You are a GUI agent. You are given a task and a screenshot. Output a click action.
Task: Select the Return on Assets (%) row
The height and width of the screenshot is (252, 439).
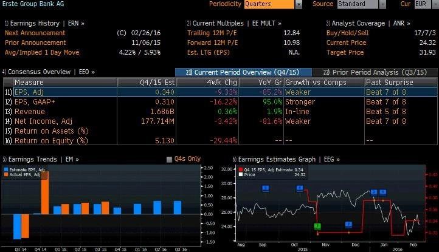(220, 131)
